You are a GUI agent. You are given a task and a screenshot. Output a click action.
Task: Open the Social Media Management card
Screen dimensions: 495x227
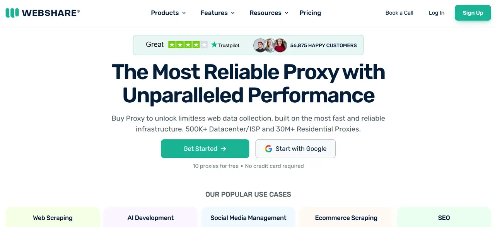point(248,218)
